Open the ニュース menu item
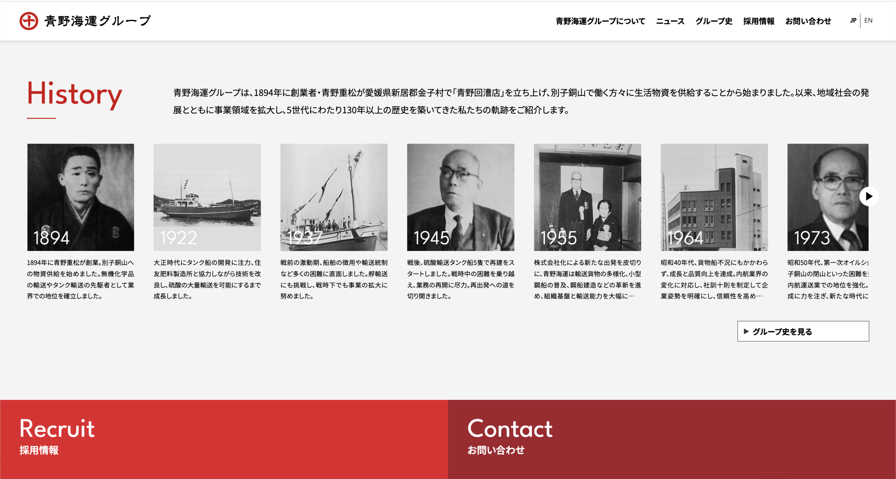Viewport: 896px width, 479px height. 670,21
